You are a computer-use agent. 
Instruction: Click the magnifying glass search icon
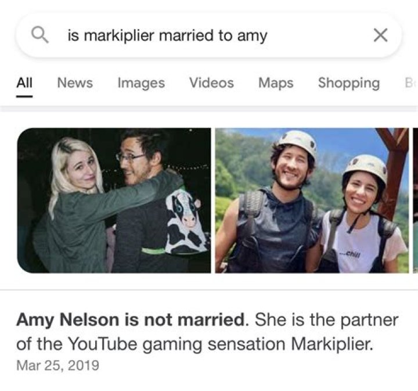pyautogui.click(x=40, y=35)
